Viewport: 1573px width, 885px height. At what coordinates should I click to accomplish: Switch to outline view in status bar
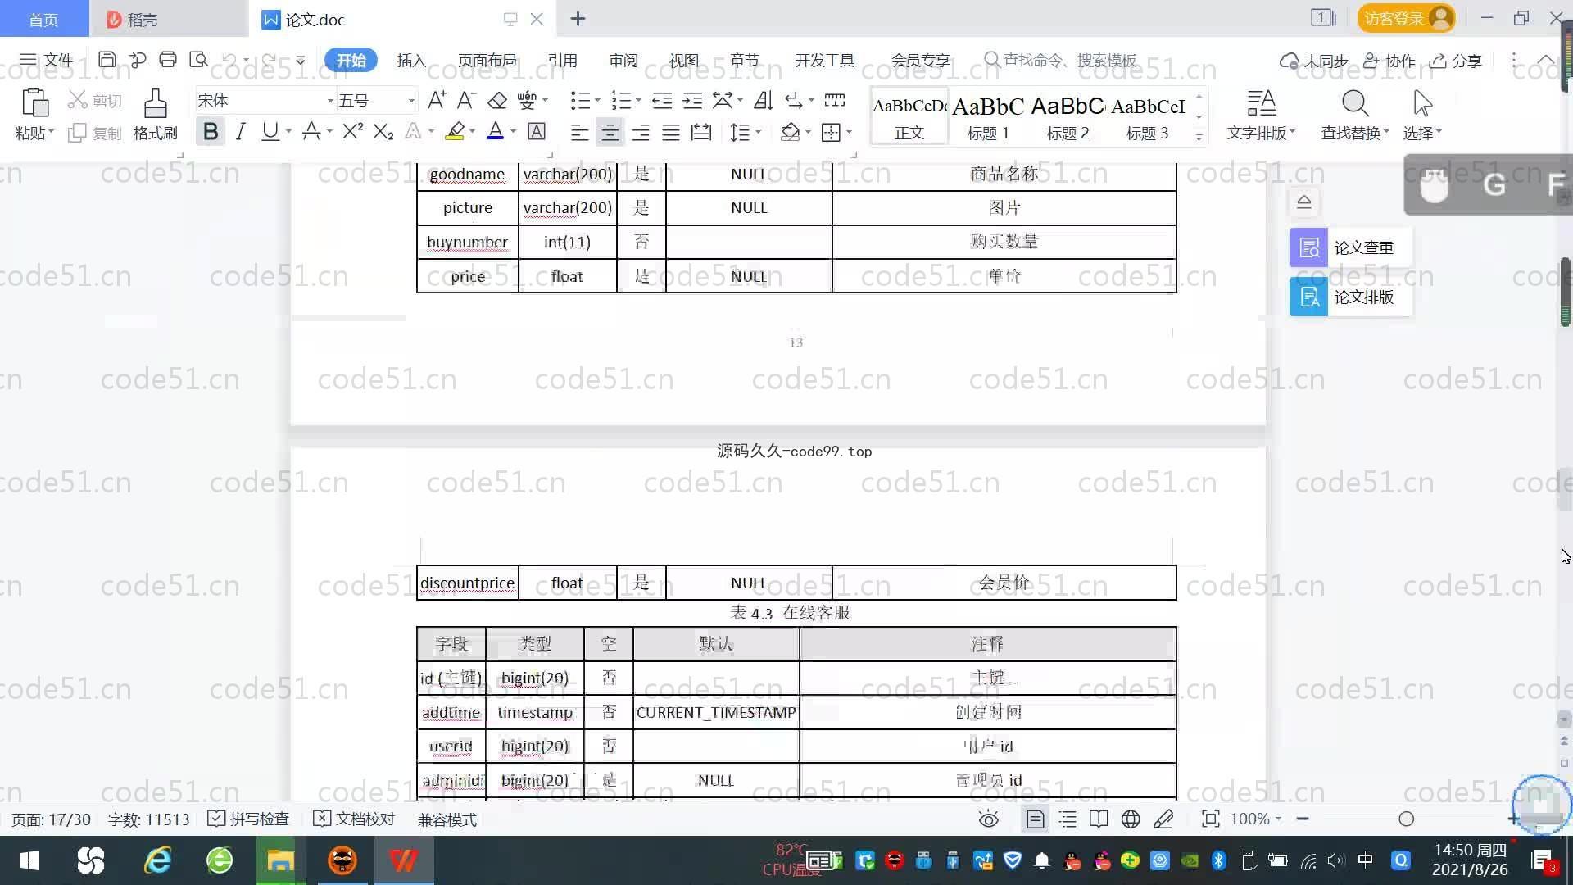click(1068, 819)
